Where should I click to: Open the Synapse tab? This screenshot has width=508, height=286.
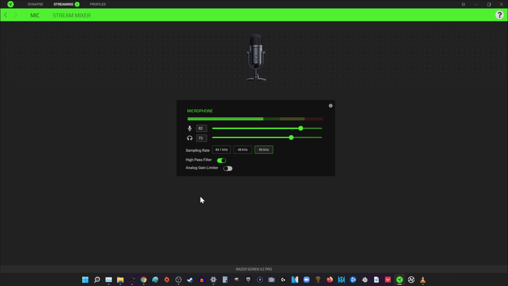(x=35, y=4)
